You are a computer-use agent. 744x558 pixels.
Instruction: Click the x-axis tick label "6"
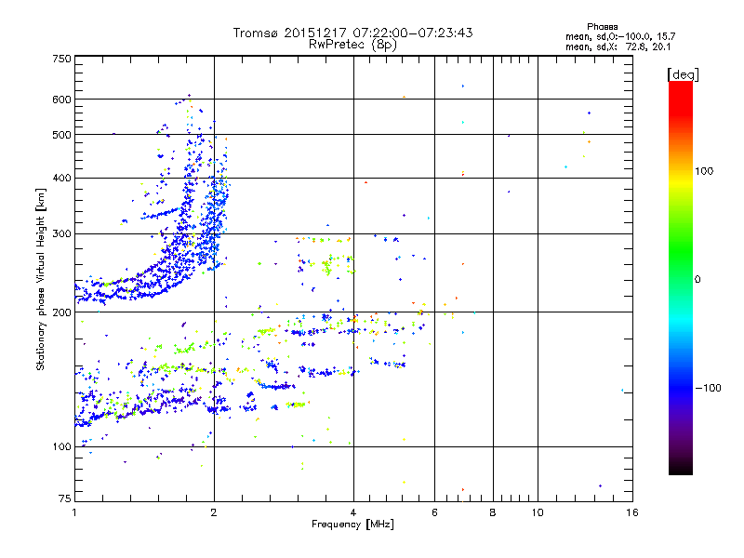click(434, 512)
